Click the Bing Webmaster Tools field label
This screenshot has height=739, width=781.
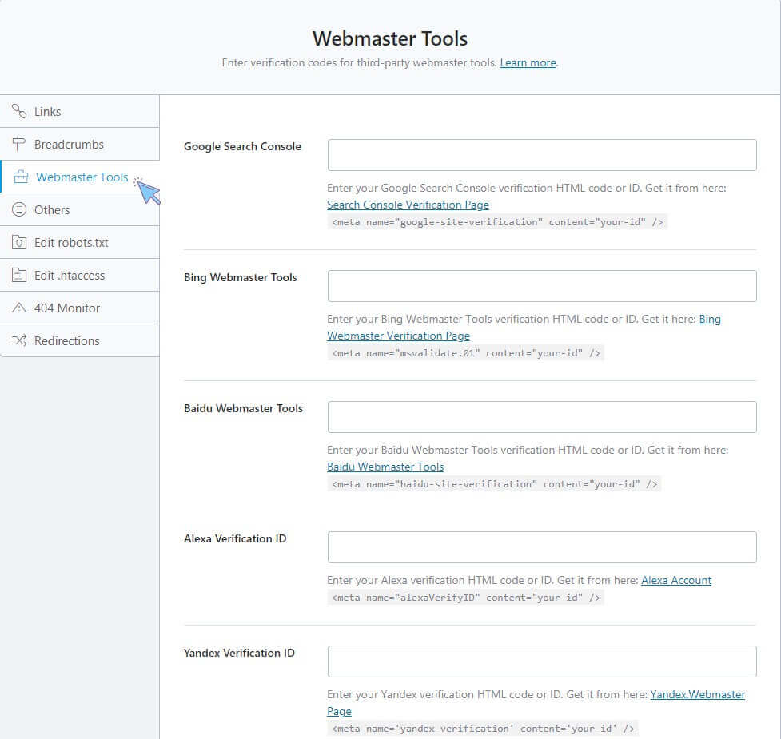click(240, 277)
